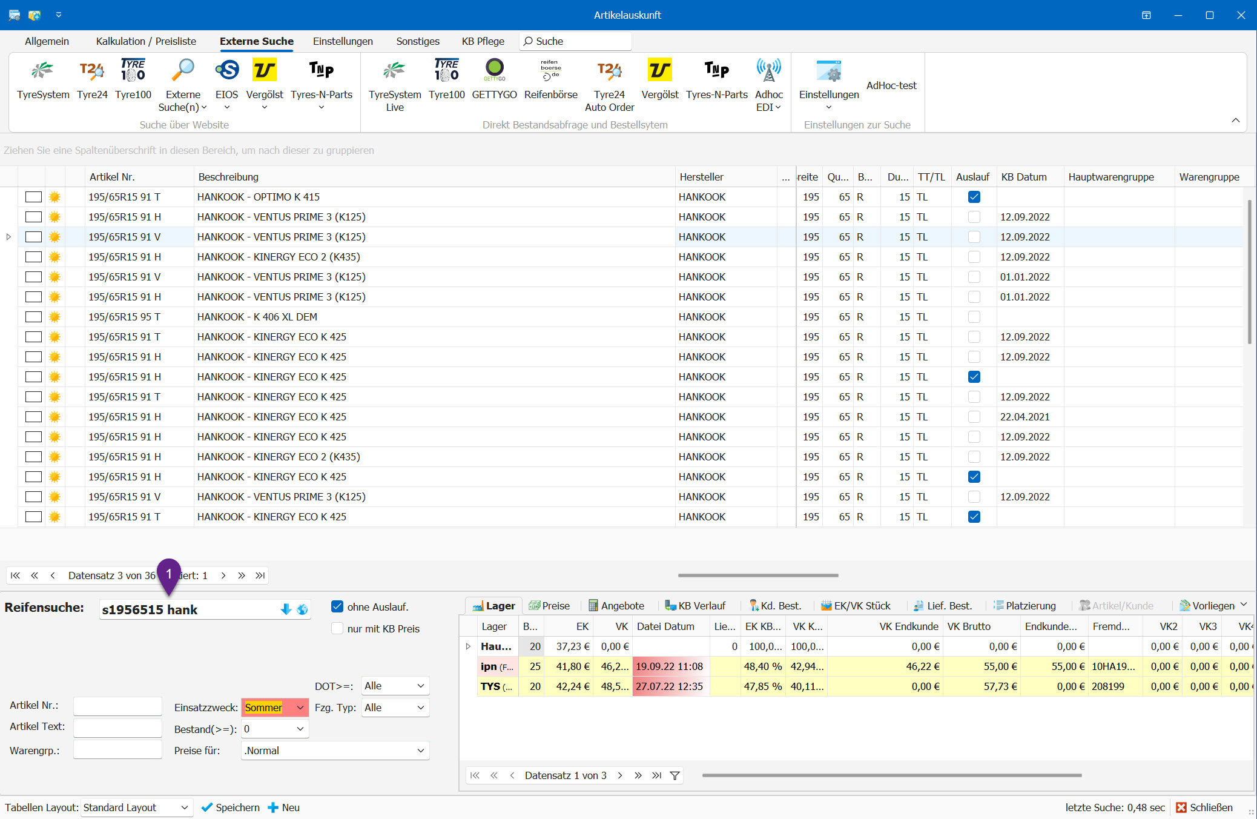Open the EK/VK Stück tab
Image resolution: width=1257 pixels, height=819 pixels.
click(856, 606)
